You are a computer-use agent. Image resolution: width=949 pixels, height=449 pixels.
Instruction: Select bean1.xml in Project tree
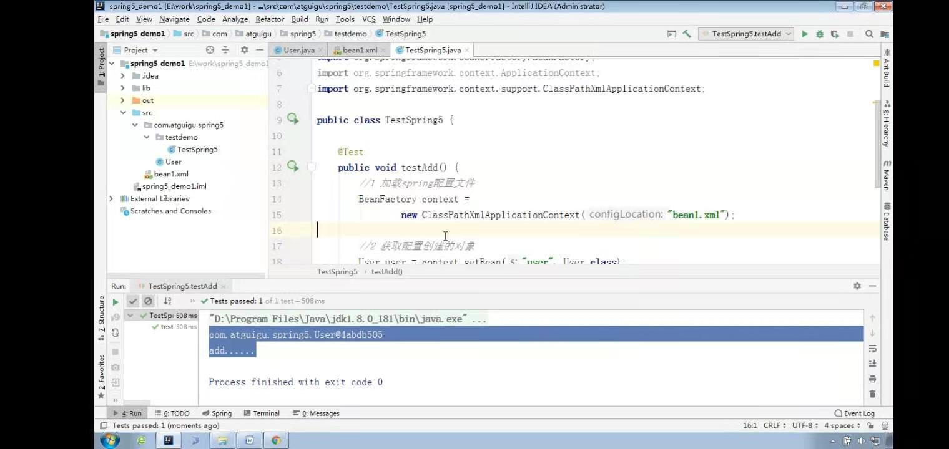pyautogui.click(x=166, y=174)
